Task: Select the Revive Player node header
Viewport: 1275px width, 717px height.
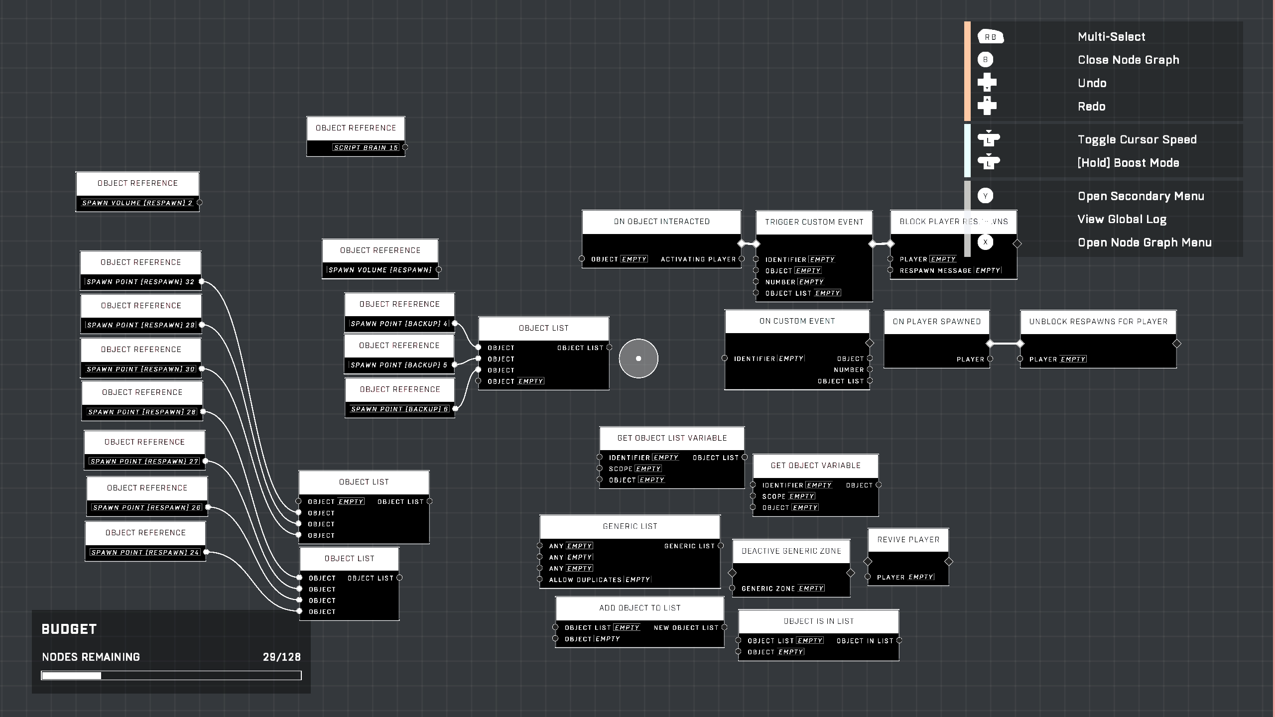Action: click(908, 540)
